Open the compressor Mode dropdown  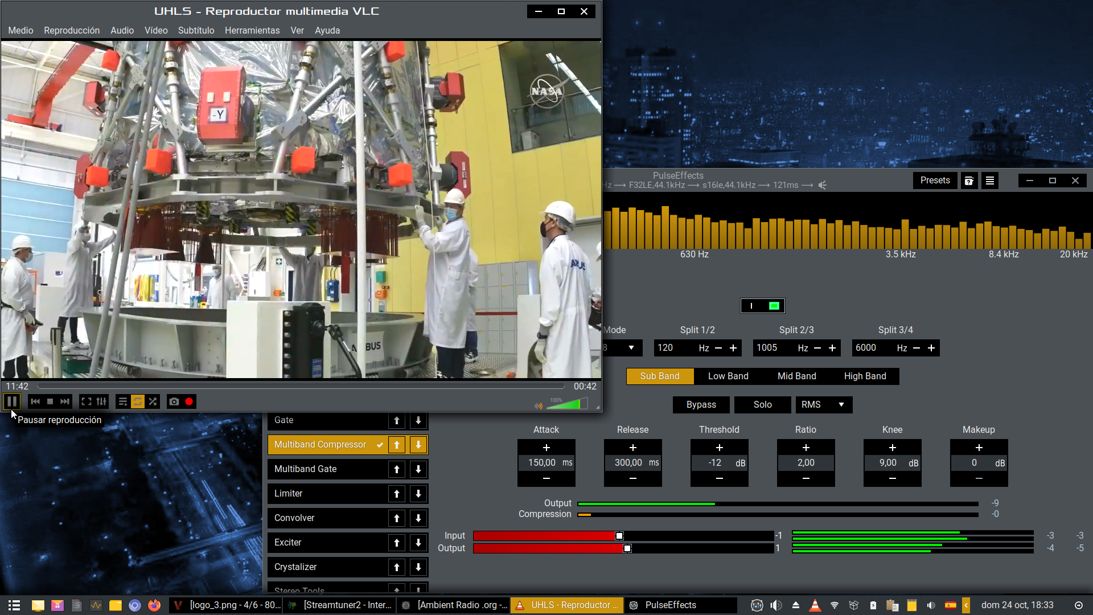(x=623, y=348)
